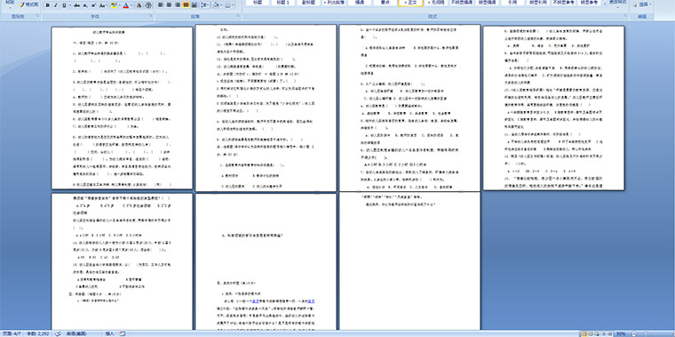Viewport: 675px width, 337px height.
Task: Toggle the highlighted Justify alignment button
Action: (186, 4)
